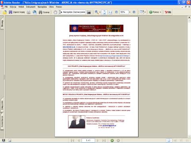Go to the previous view with the green arrow
Screen dimensions: 191x143
112,141
